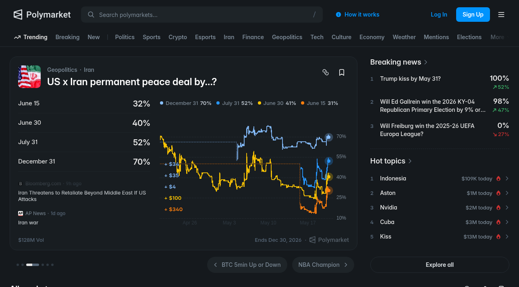Bookmark the US x Iran market
This screenshot has height=287, width=519.
pos(342,72)
